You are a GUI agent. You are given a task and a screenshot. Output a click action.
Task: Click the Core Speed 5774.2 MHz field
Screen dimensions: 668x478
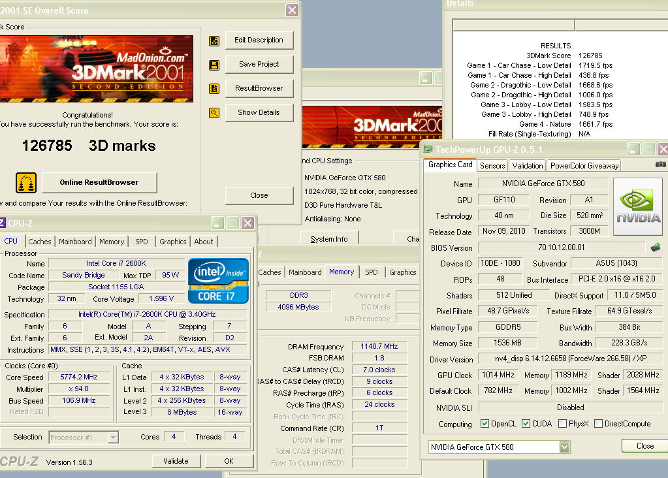pos(79,377)
